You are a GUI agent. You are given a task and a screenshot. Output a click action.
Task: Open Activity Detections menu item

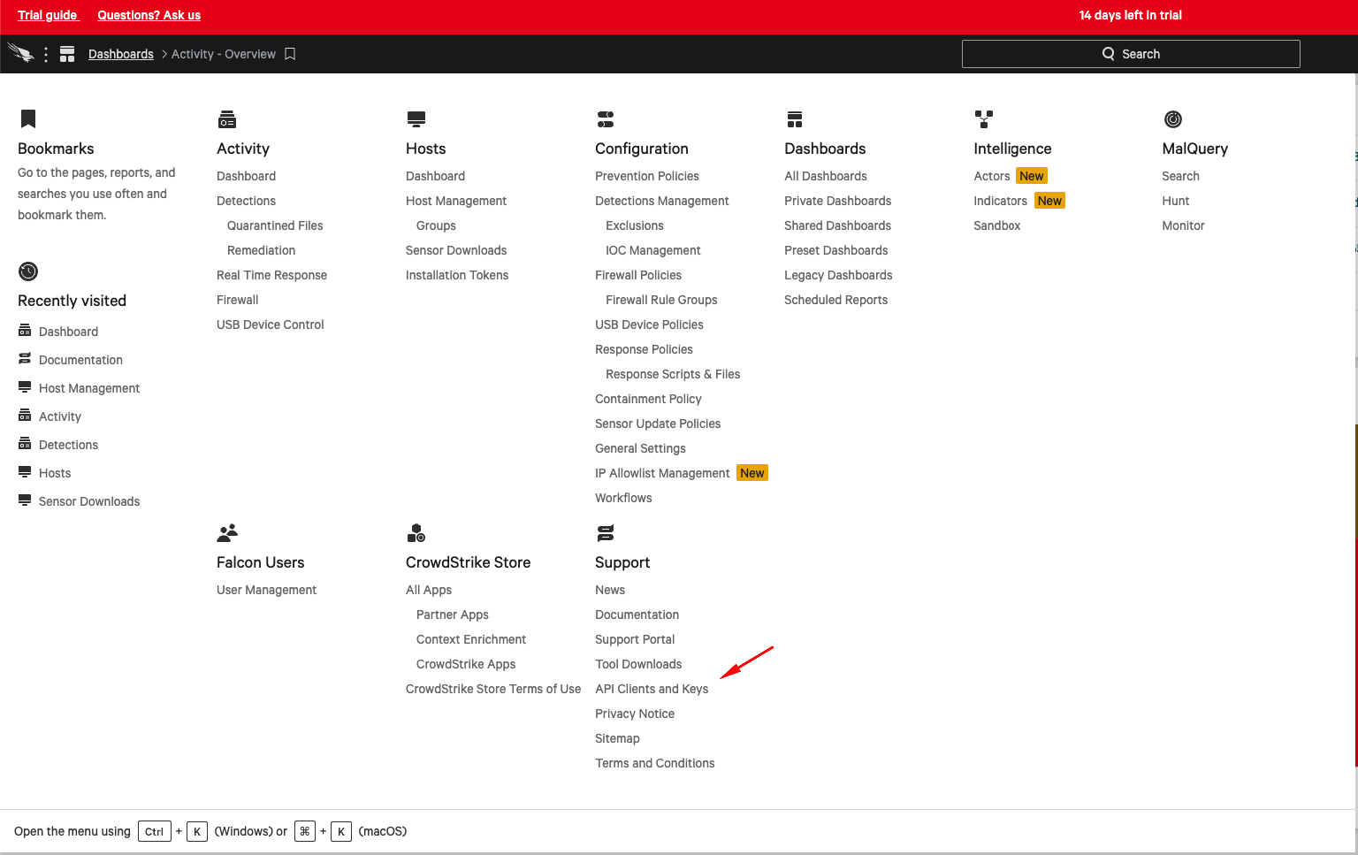[246, 201]
